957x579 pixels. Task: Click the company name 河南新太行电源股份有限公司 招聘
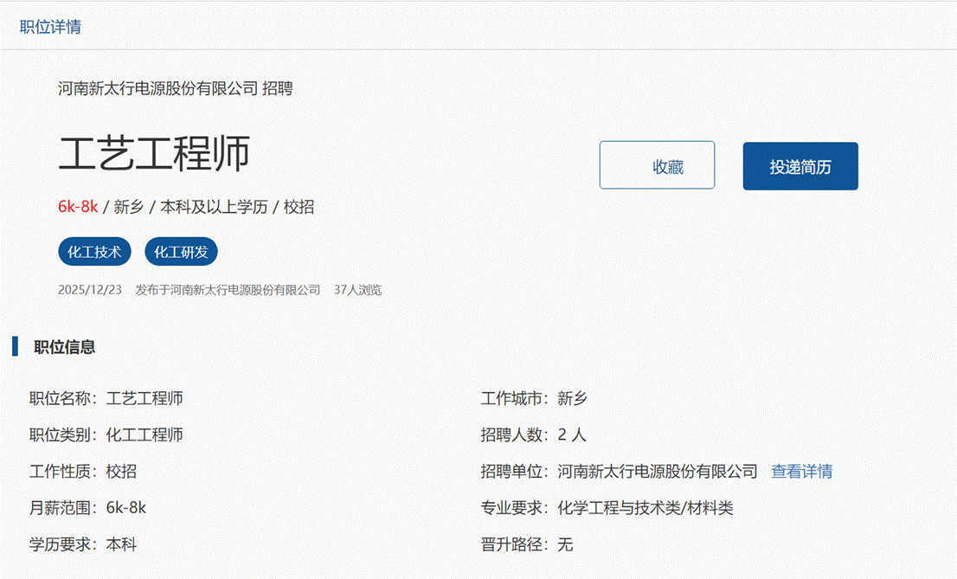click(x=175, y=88)
